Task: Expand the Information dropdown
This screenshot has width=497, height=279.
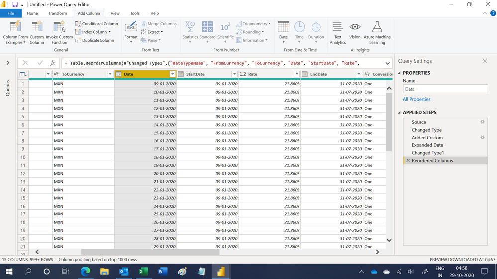Action: pyautogui.click(x=267, y=40)
